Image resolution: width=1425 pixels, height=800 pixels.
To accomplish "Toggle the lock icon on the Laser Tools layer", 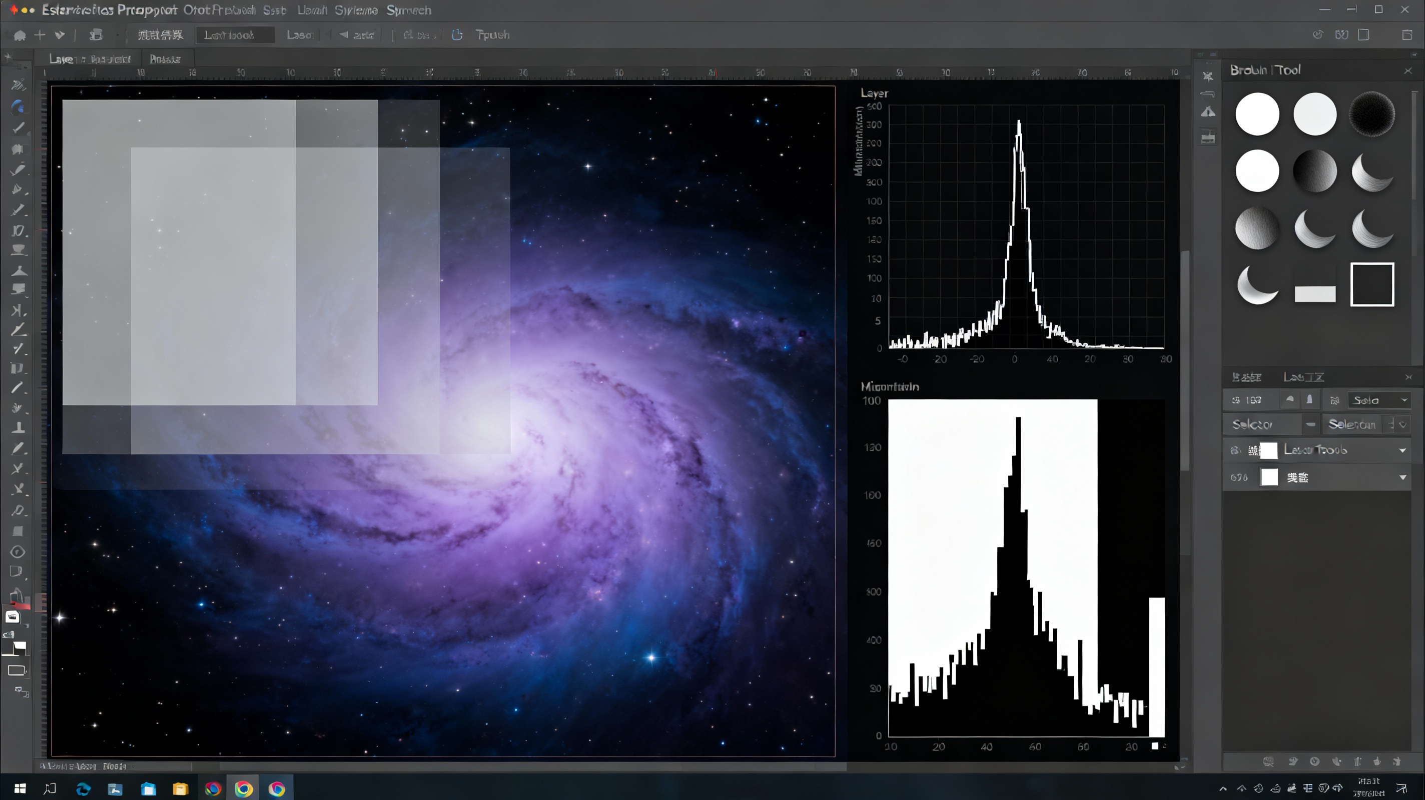I will (x=1236, y=450).
